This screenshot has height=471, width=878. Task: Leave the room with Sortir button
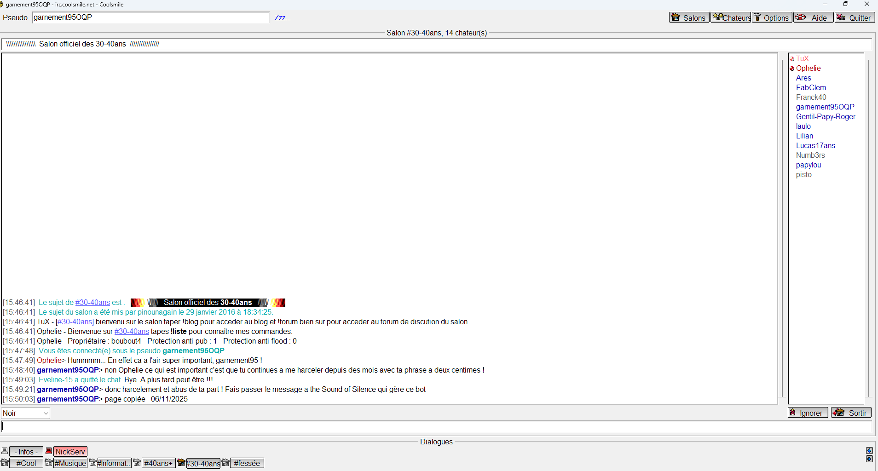(x=851, y=413)
